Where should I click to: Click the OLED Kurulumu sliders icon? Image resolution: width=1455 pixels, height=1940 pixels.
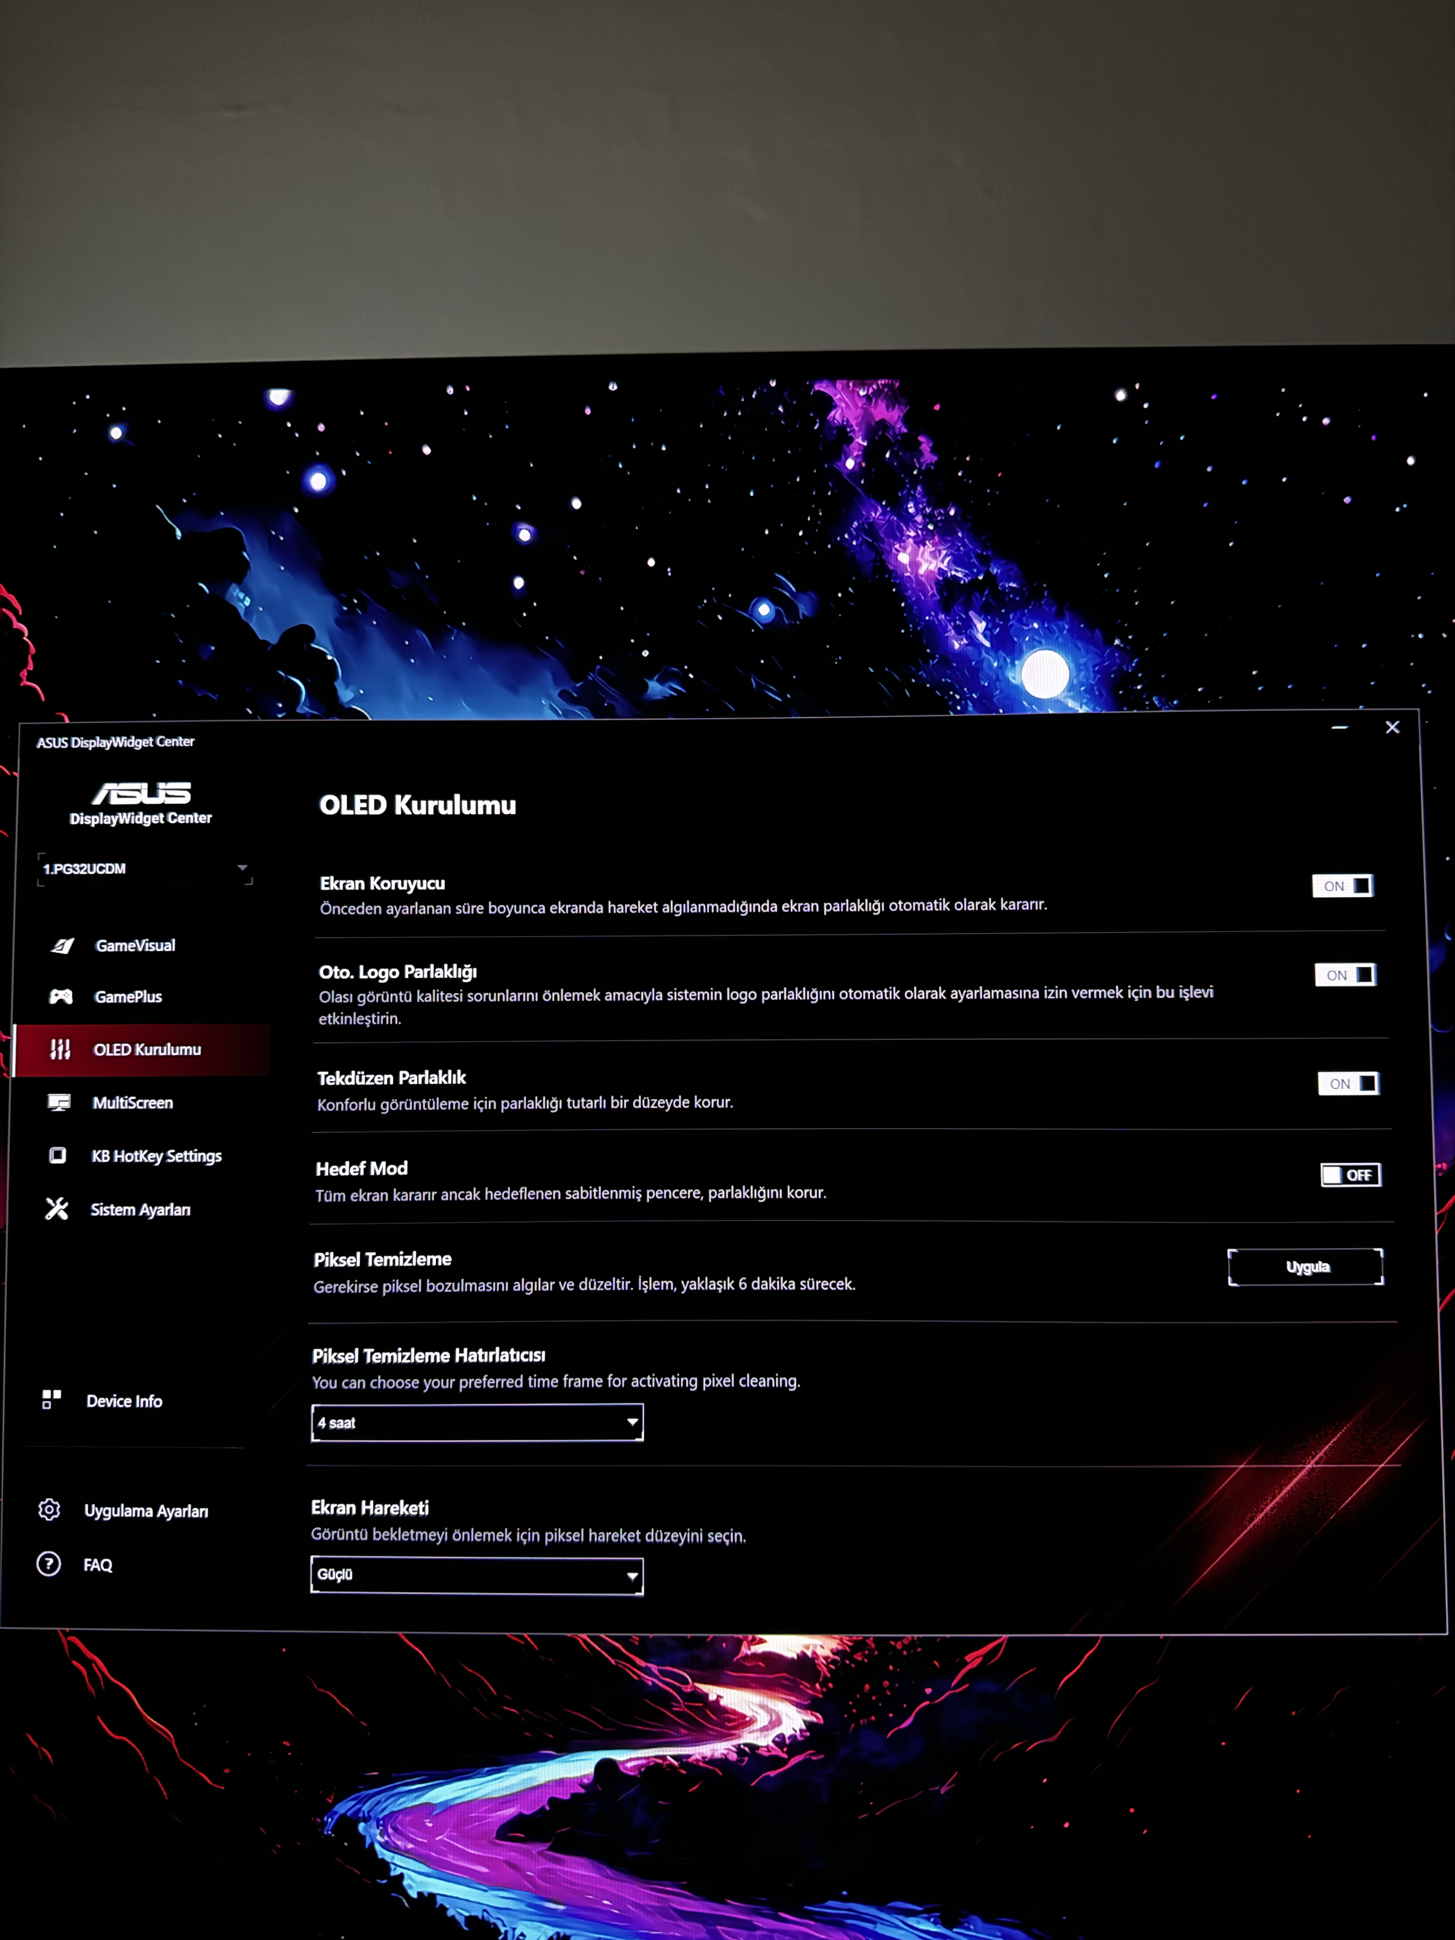60,1049
